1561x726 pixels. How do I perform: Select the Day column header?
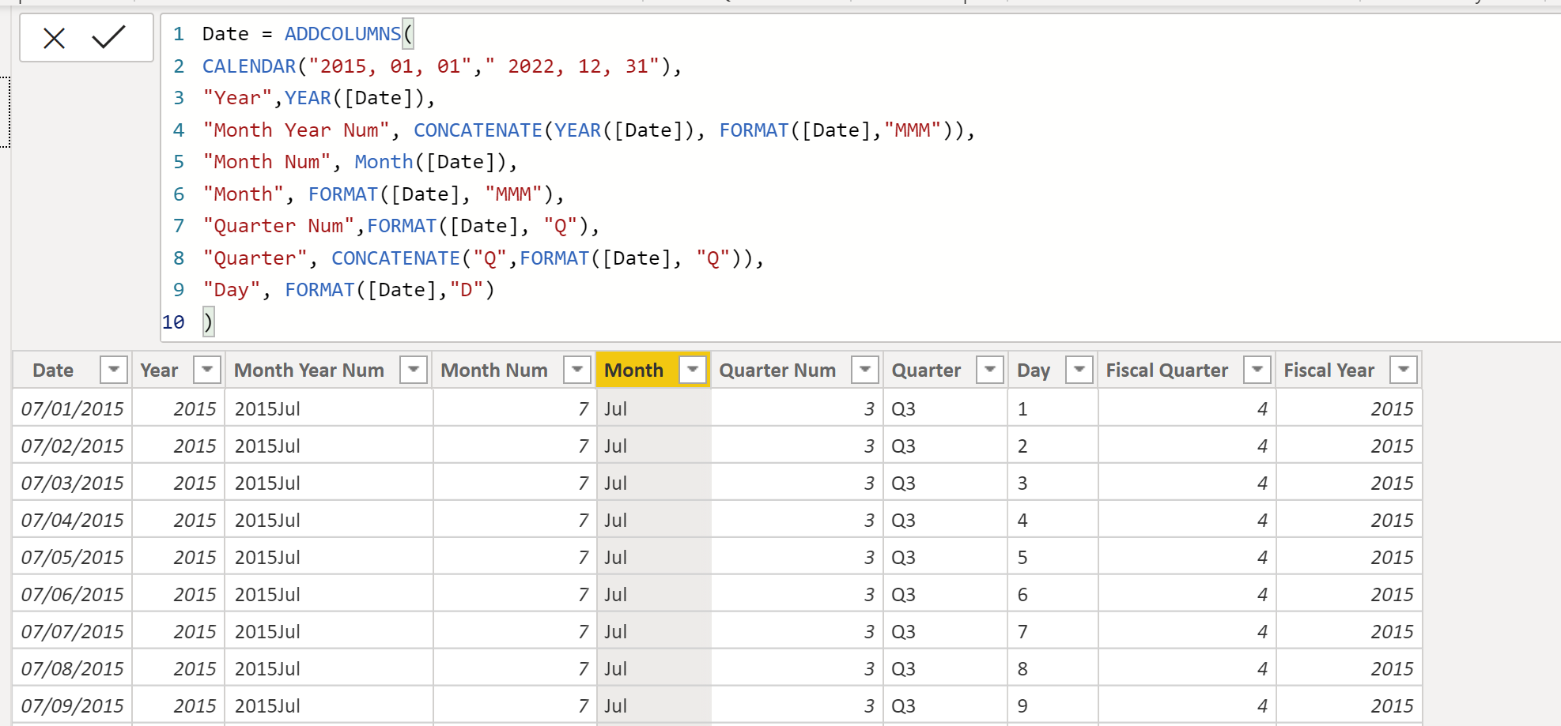[1034, 371]
